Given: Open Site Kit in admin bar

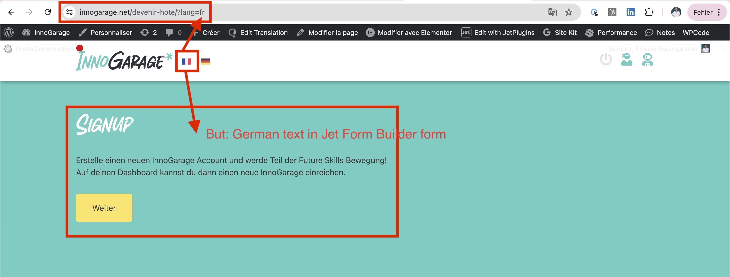Looking at the screenshot, I should (x=560, y=33).
